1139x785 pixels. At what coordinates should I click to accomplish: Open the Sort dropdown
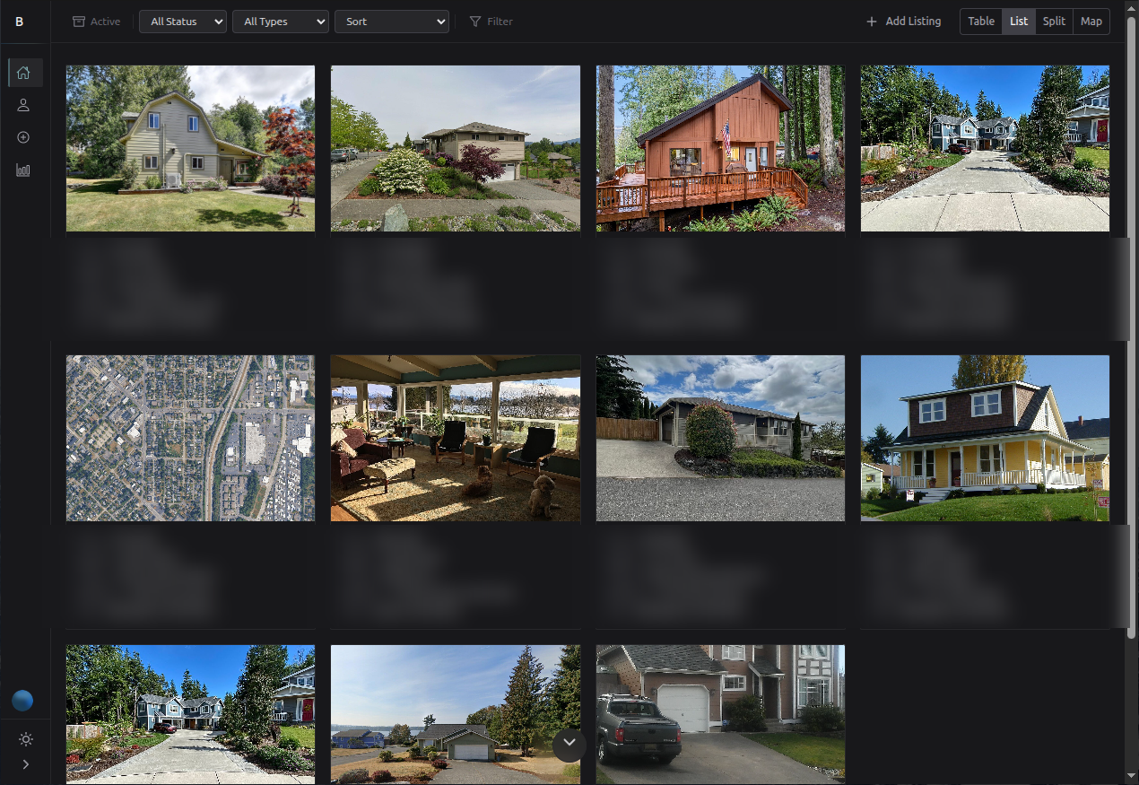point(391,21)
